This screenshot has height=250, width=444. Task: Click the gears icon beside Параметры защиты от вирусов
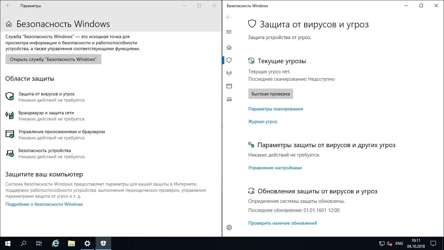[x=251, y=145]
